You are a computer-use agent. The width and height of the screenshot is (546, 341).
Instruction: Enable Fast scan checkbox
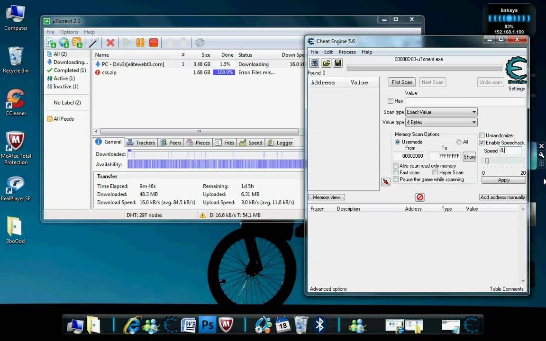pos(396,172)
